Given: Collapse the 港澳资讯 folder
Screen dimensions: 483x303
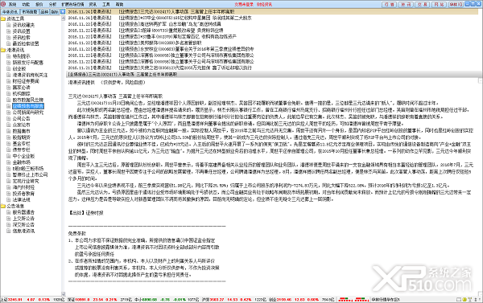Looking at the screenshot, I should tap(2, 50).
